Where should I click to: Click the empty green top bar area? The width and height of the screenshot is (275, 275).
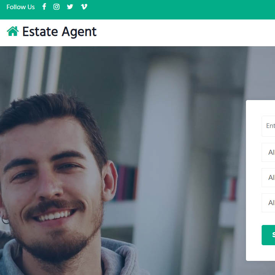point(175,10)
